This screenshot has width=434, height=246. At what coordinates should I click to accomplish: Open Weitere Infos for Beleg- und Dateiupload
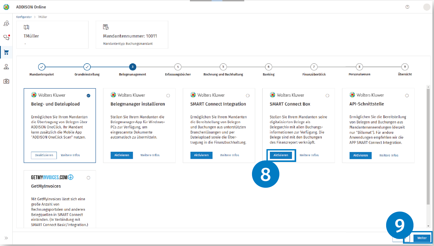pos(70,155)
